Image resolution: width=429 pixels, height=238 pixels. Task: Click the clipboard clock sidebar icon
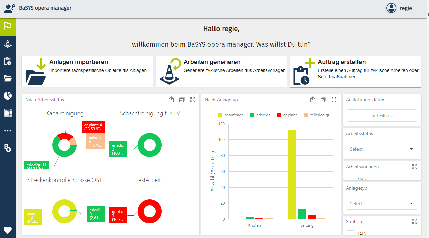[8, 61]
